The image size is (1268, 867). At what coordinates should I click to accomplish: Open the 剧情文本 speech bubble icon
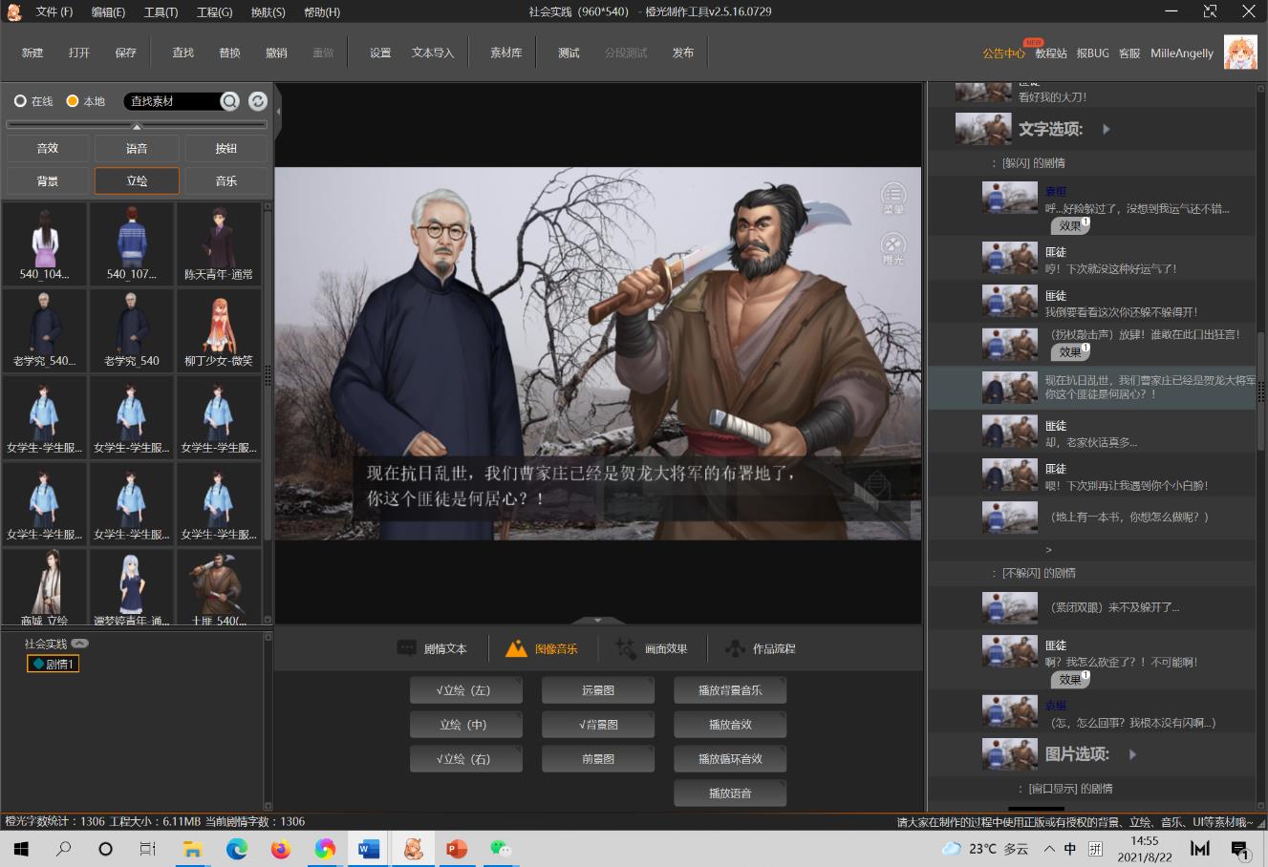(407, 648)
